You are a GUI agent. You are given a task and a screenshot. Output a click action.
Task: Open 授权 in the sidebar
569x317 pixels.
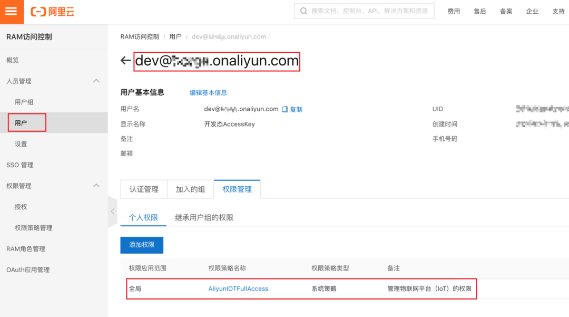[21, 207]
